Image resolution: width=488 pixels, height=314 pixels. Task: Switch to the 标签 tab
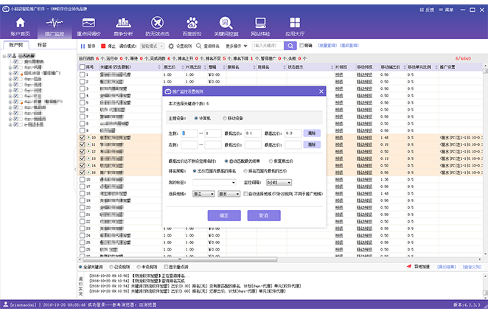(42, 45)
